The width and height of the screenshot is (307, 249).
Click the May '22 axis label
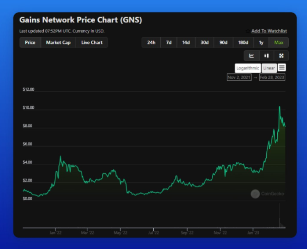pyautogui.click(x=120, y=233)
